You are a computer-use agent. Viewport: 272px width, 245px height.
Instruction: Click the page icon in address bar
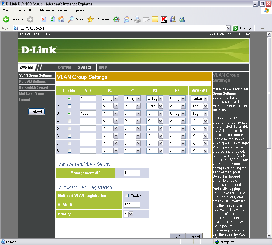[x=15, y=28]
